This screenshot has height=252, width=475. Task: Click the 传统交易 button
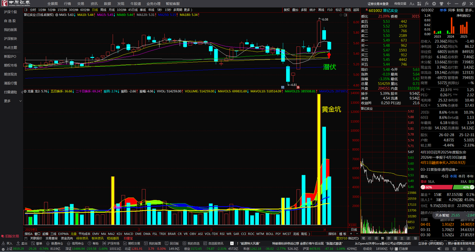[x=400, y=4]
